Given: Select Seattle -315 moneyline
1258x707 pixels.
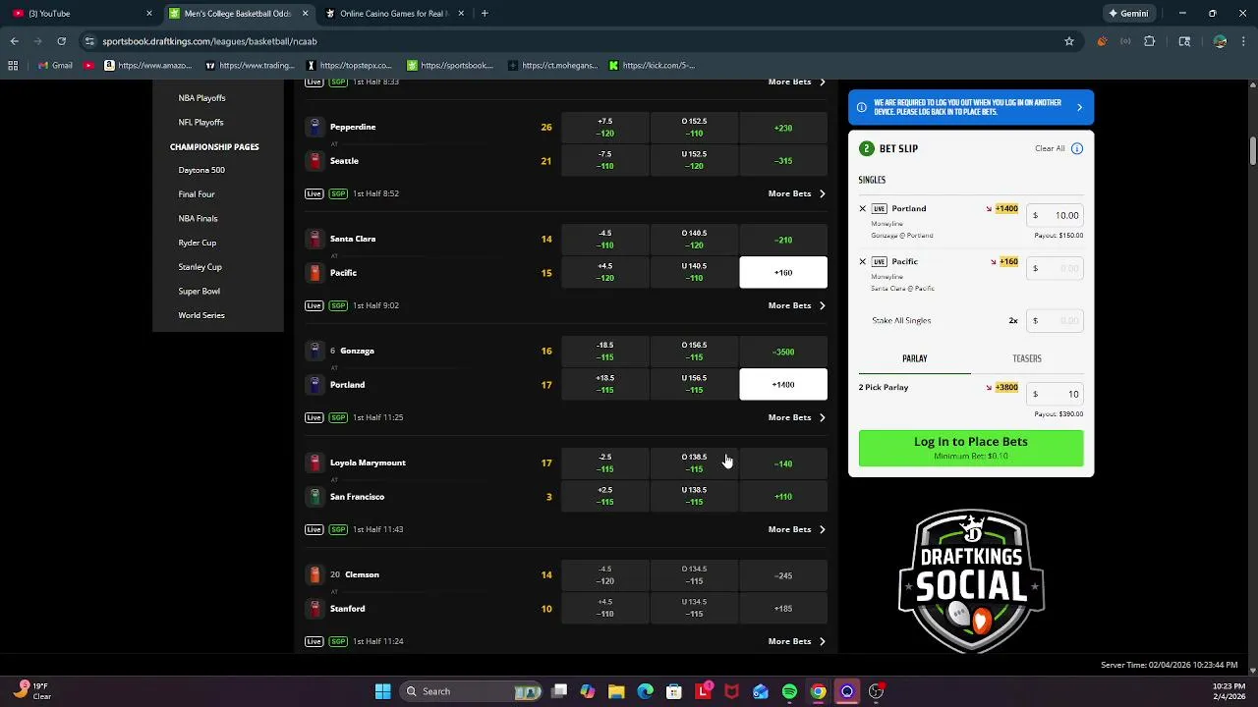Looking at the screenshot, I should pos(783,161).
